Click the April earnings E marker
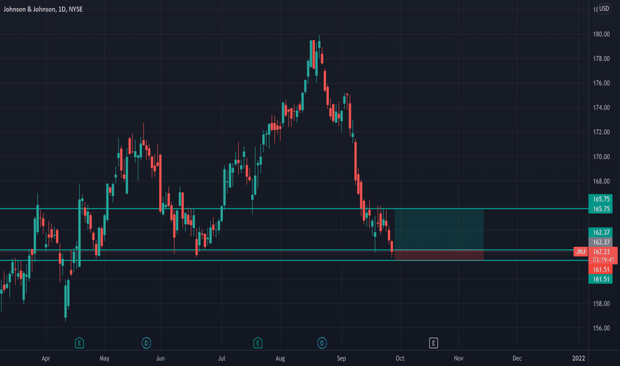 click(x=79, y=343)
